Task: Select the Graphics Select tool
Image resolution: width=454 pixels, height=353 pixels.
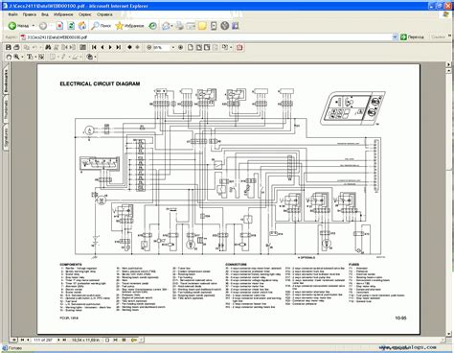Action: tap(41, 57)
